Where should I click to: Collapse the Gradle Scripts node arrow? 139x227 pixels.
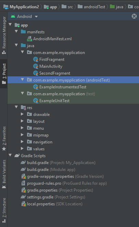pyautogui.click(x=10, y=155)
